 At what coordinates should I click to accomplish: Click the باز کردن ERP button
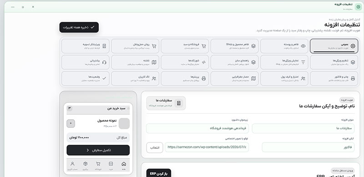[159, 173]
